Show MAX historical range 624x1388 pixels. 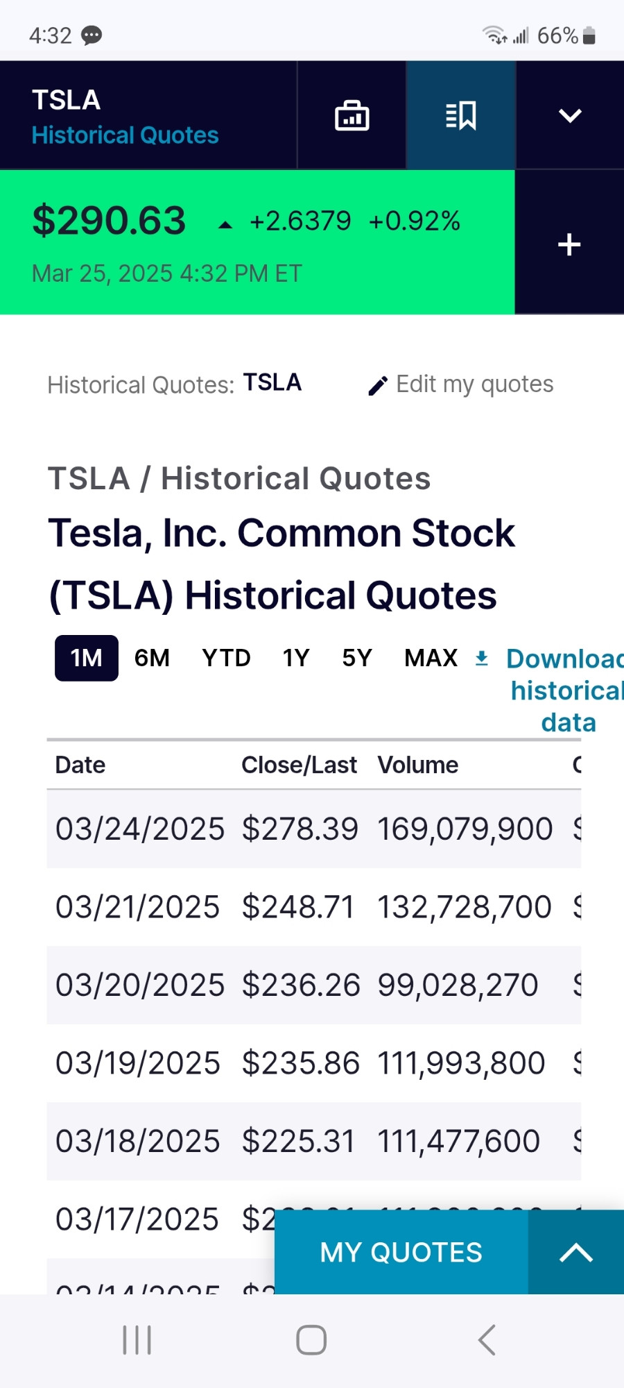coord(431,658)
